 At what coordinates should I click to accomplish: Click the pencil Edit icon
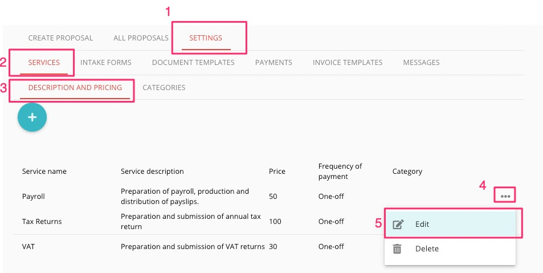pyautogui.click(x=398, y=224)
